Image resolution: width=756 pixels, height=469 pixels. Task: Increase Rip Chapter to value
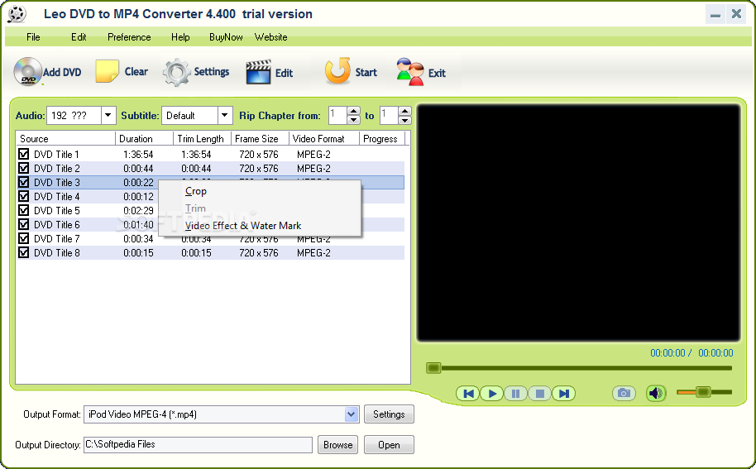tap(405, 111)
